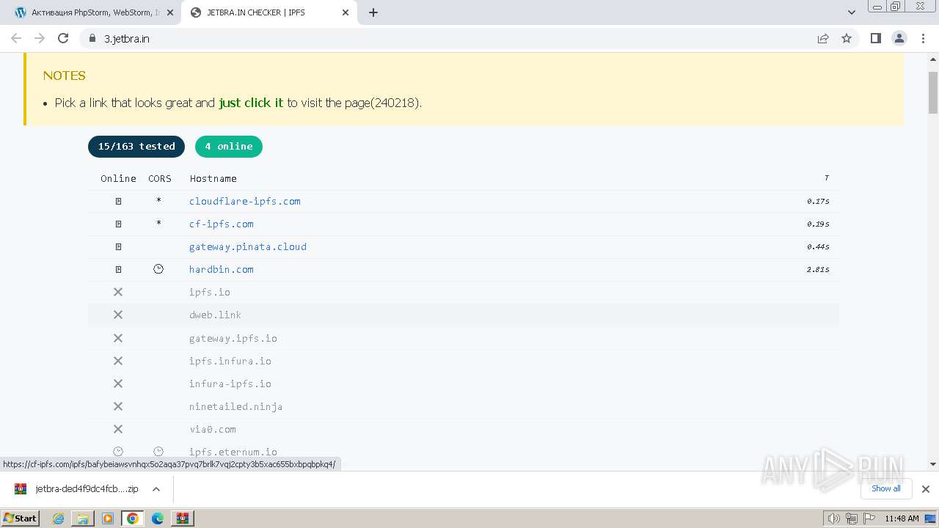Open the Windows Start menu

click(x=20, y=518)
